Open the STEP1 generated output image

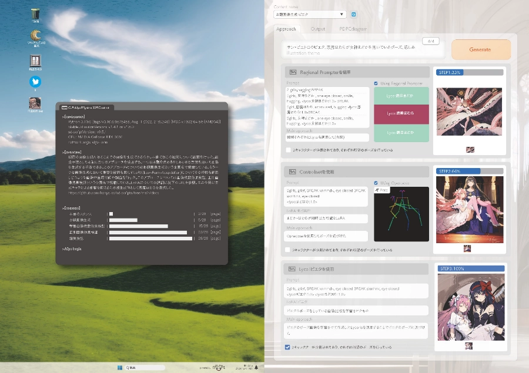pyautogui.click(x=469, y=112)
